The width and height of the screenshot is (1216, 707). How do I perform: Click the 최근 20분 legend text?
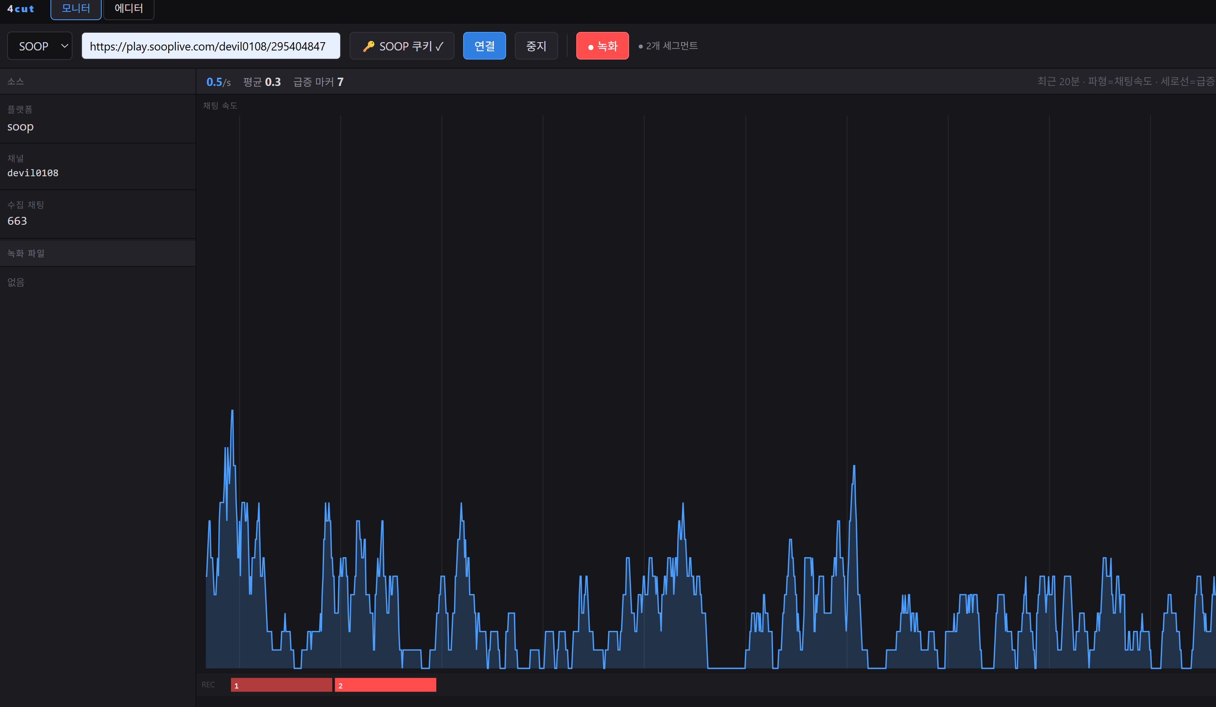click(x=1126, y=81)
